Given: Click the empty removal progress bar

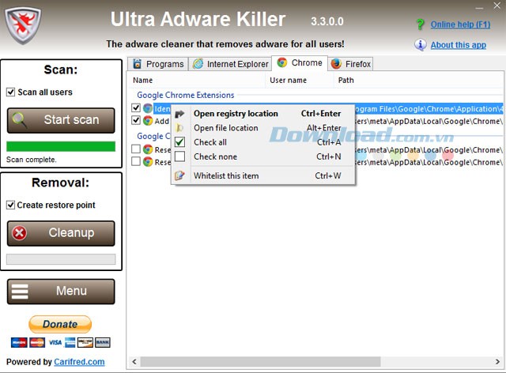Looking at the screenshot, I should [x=61, y=259].
